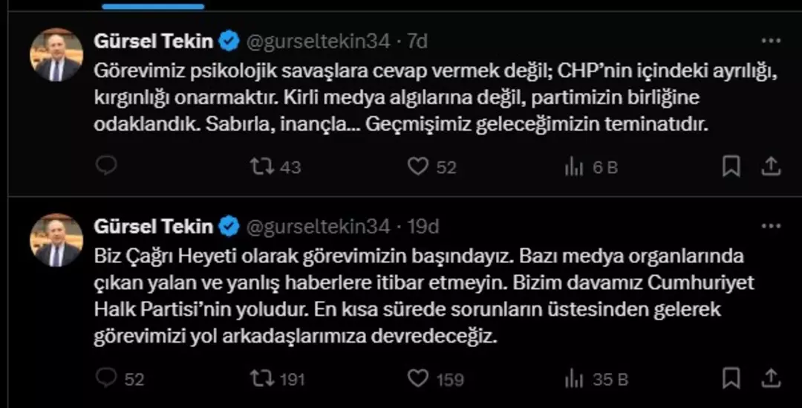Reply to the first tweet about psikolojik savaşlar

[x=107, y=166]
